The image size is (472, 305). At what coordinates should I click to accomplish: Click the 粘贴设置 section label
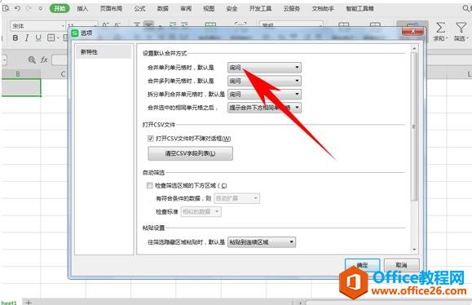click(x=153, y=228)
